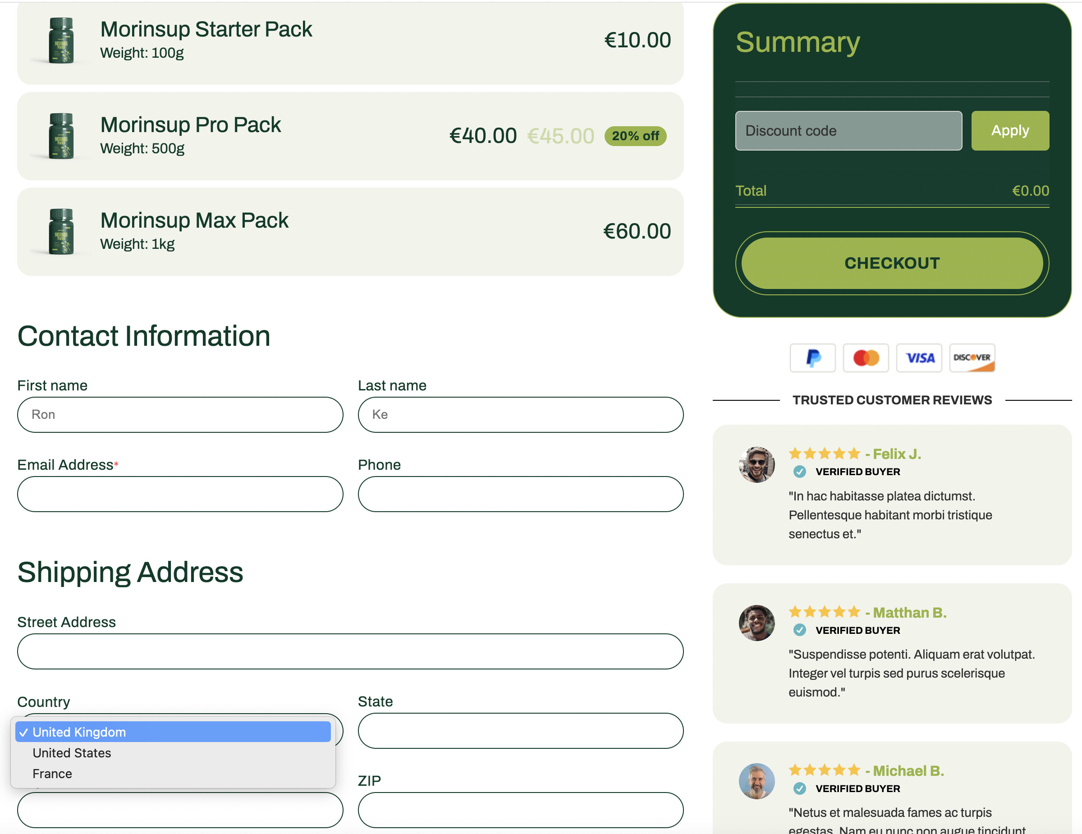Choose United States in country list
Screen dimensions: 1082x834
pos(72,753)
